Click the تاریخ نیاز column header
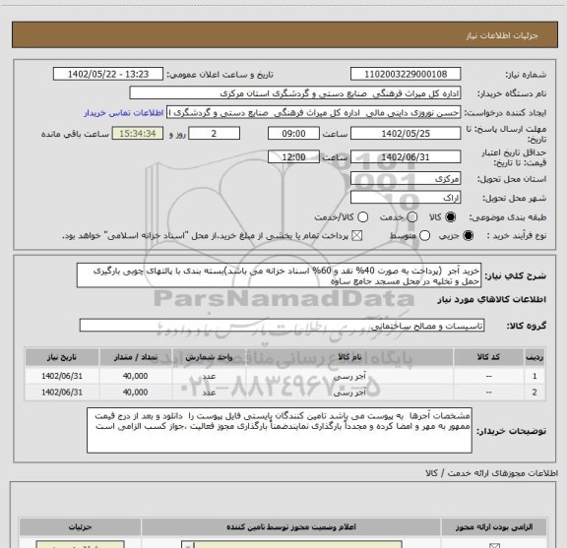This screenshot has width=567, height=548. 62,357
